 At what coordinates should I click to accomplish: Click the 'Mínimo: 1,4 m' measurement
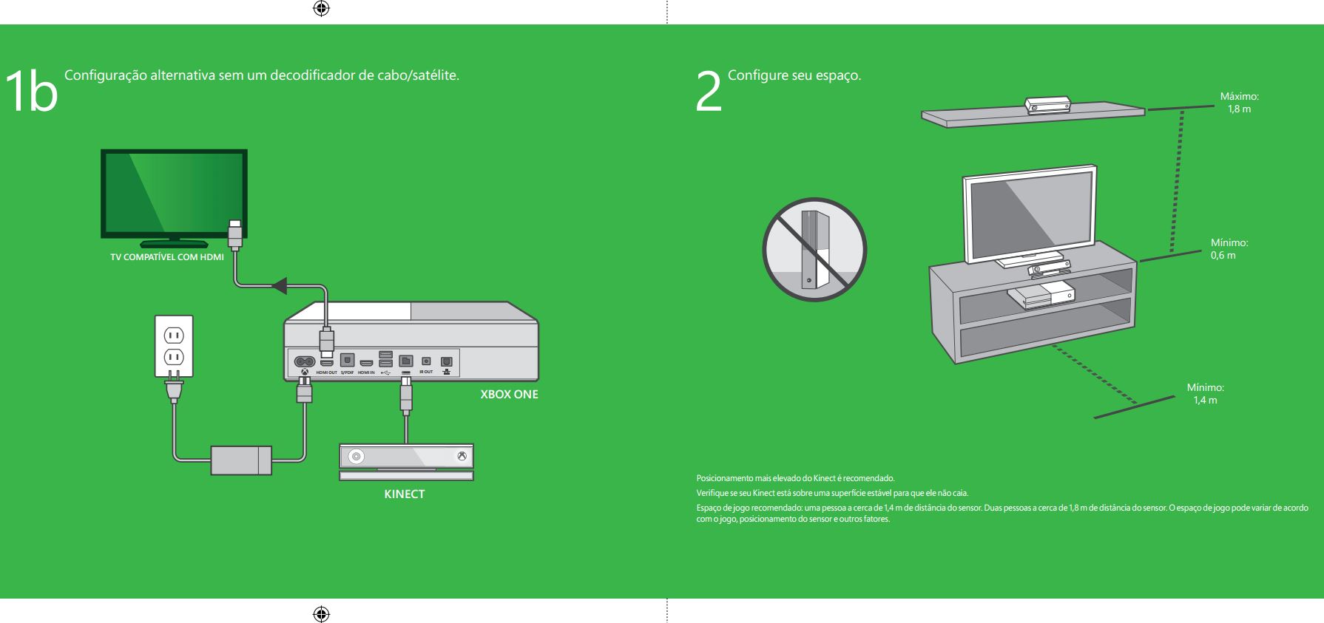tap(1206, 394)
